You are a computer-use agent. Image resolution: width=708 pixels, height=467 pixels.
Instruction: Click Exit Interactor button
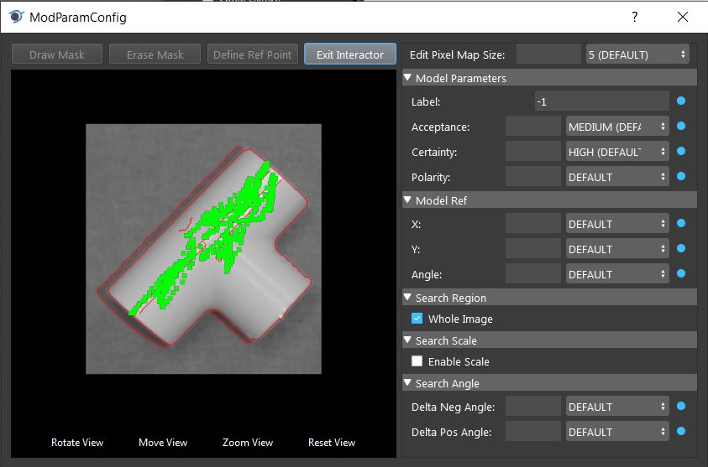click(350, 54)
